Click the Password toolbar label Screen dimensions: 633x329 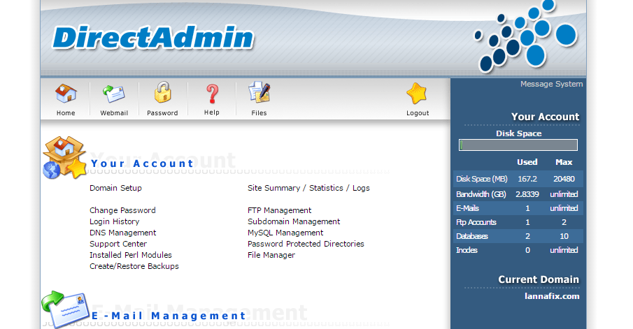pos(162,113)
